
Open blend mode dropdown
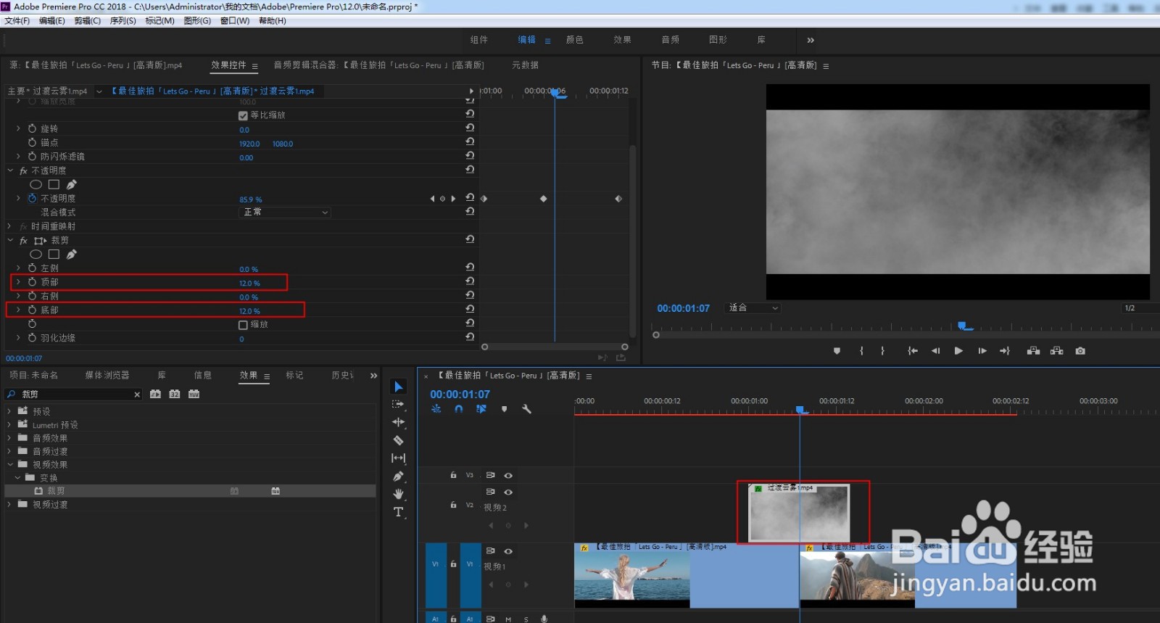pyautogui.click(x=285, y=213)
